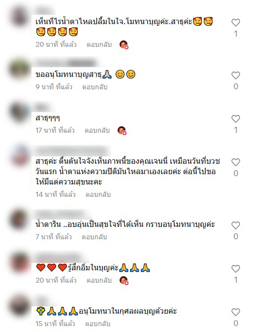Open the avatar of the 7-minute-old commenter

[20, 219]
